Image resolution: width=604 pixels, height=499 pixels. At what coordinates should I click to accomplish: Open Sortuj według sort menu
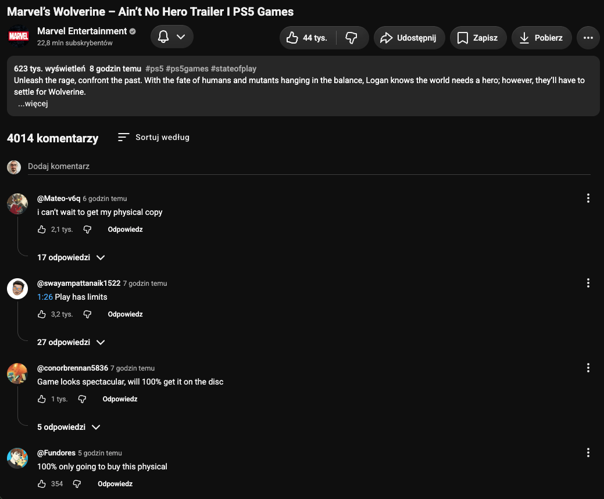tap(153, 137)
